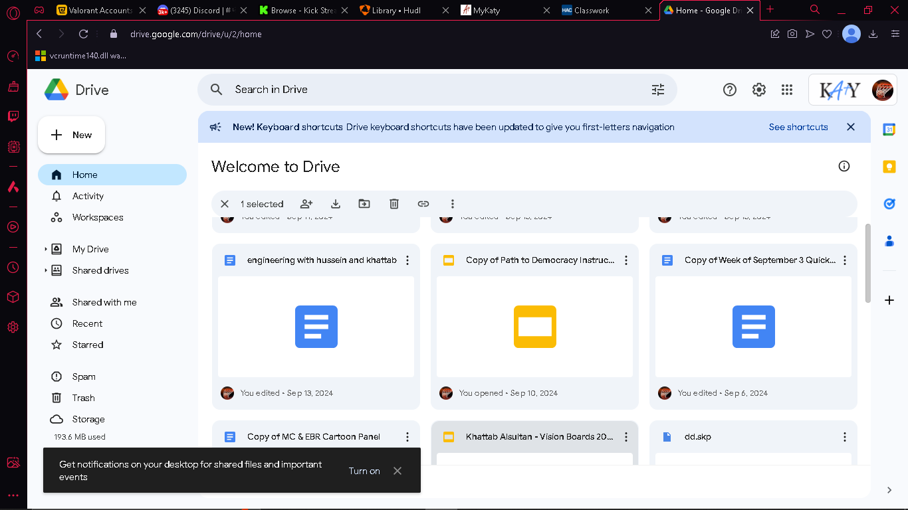Copy link for the selected file
Screen dimensions: 908x510
423,204
